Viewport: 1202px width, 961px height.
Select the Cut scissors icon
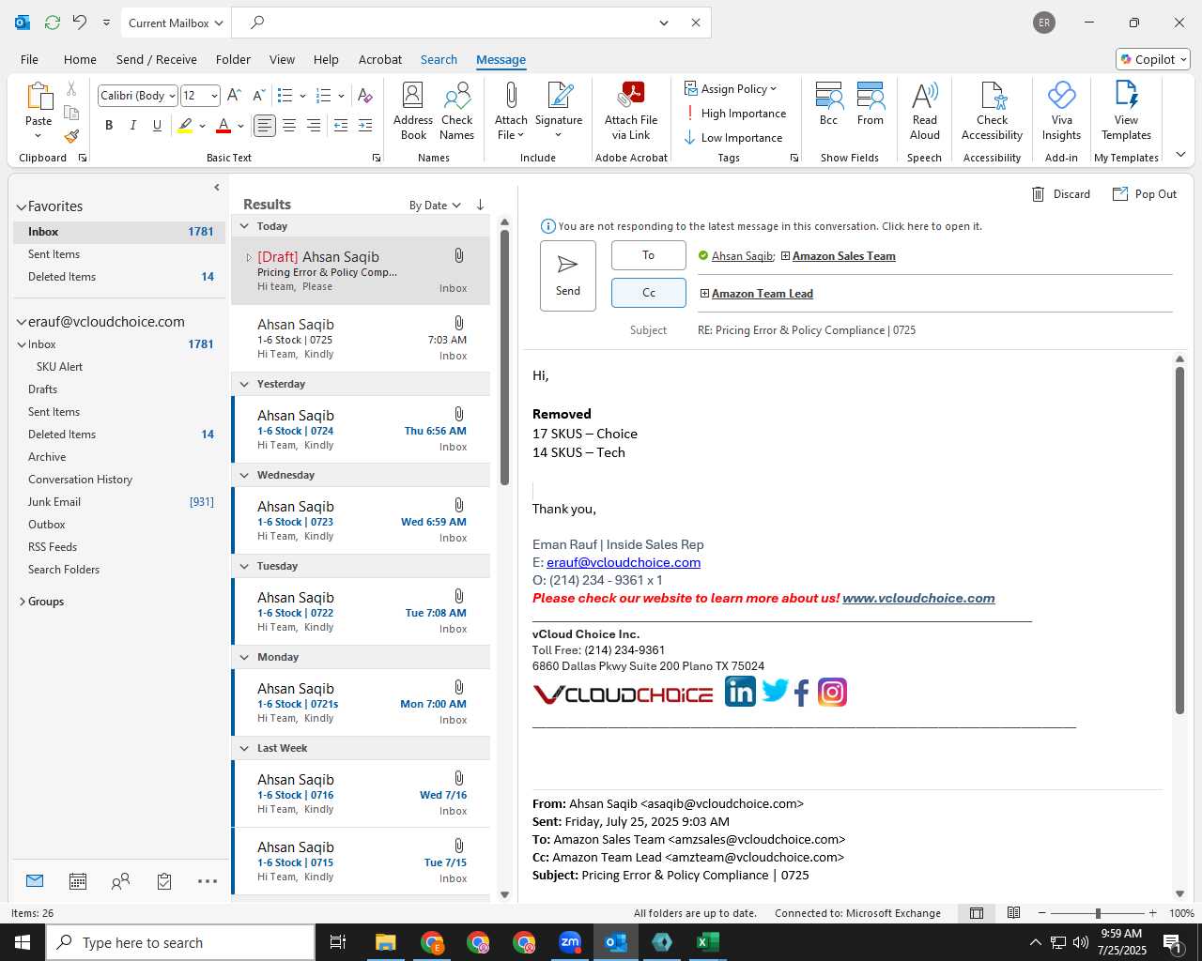[71, 89]
